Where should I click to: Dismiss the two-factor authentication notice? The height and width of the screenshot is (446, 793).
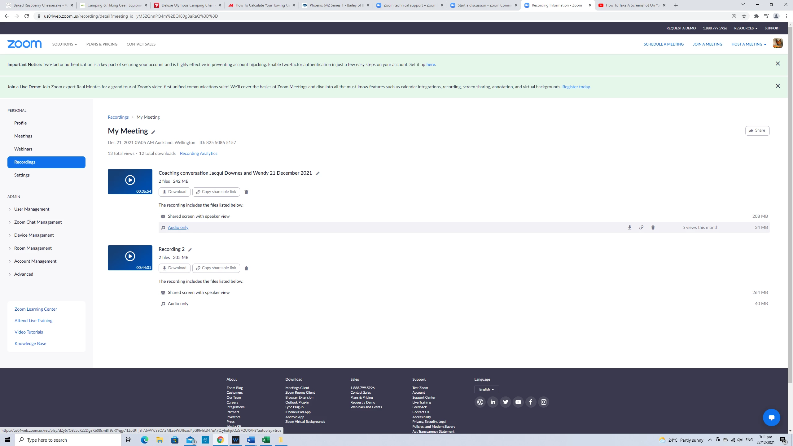point(778,63)
